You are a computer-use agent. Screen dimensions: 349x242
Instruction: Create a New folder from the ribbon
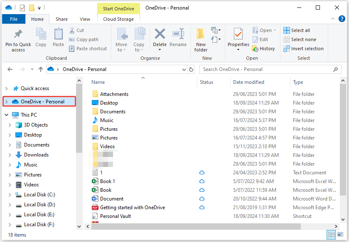(x=201, y=39)
